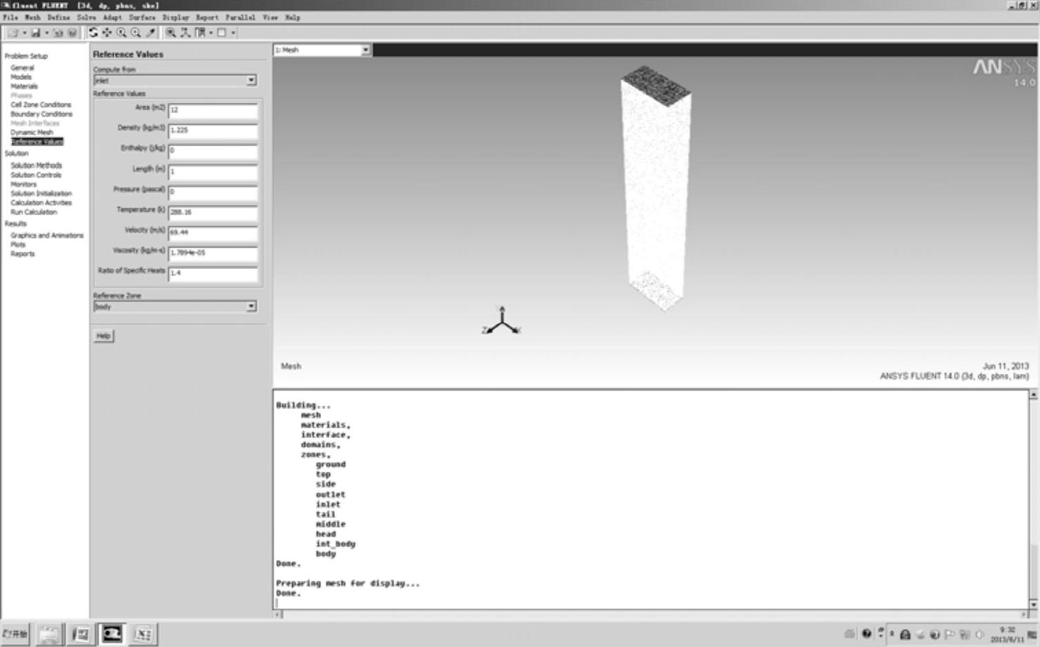
Task: Click the second pinned taskbar app icon
Action: point(81,634)
